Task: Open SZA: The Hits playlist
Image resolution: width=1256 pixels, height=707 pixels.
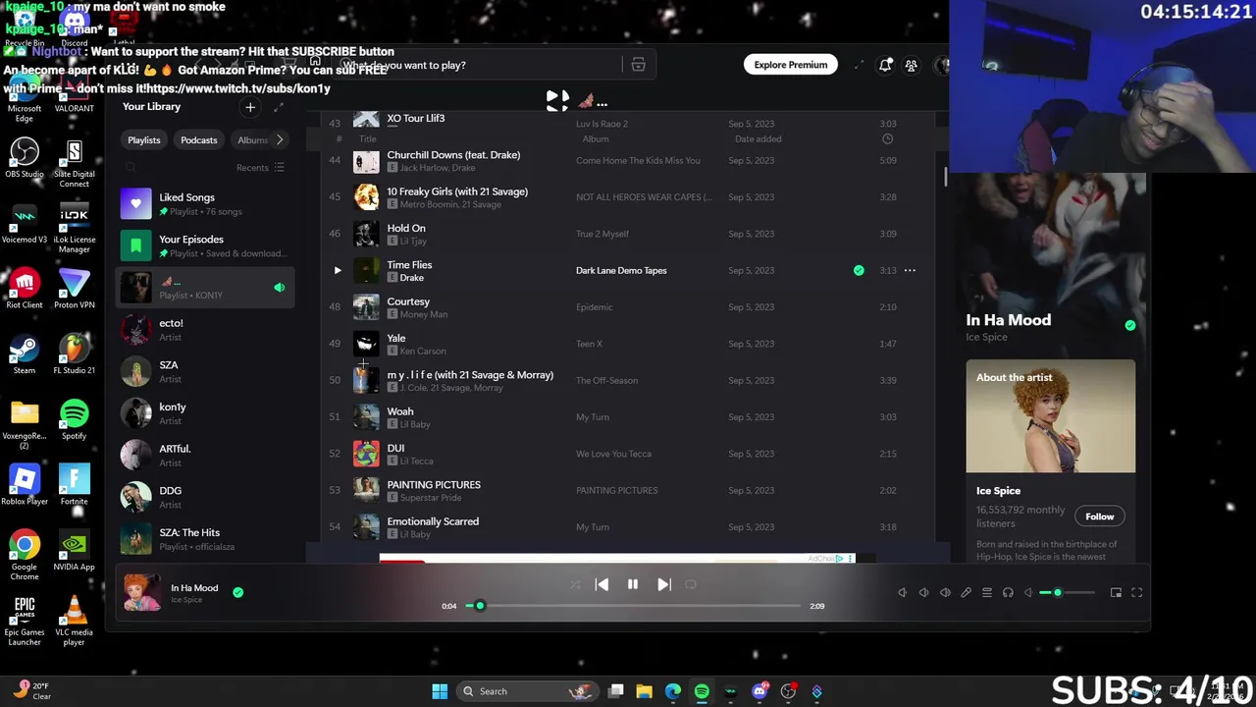Action: pyautogui.click(x=205, y=539)
